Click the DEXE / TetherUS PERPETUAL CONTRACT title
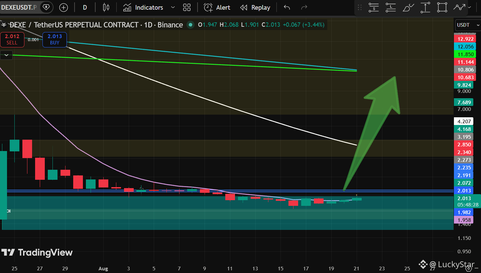This screenshot has width=481, height=273. pos(74,25)
